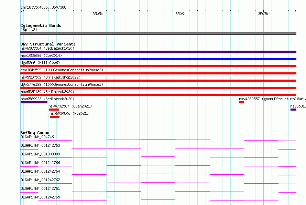Viewport: 306px width, 205px height.
Task: Select the DLGAP1|NM_001242764 transcript label
Action: pos(40,171)
